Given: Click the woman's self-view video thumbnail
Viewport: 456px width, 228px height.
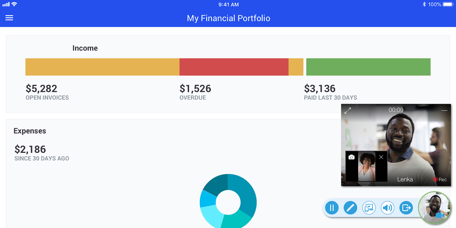Looking at the screenshot, I should coord(367,167).
